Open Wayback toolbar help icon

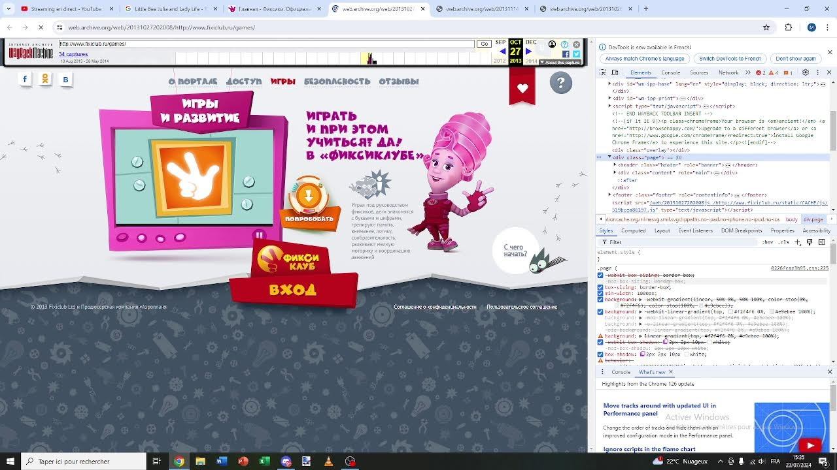[564, 44]
